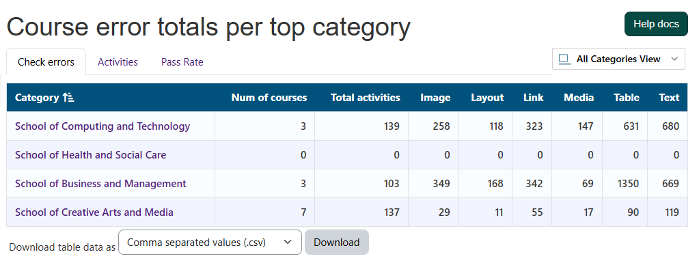Select the 119 text errors cell
Viewport: 699px width, 263px height.
point(668,212)
